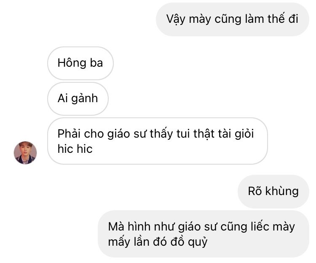Select the 'Vậy mày cũng làm thế đi' message
This screenshot has height=263, width=316.
click(232, 19)
